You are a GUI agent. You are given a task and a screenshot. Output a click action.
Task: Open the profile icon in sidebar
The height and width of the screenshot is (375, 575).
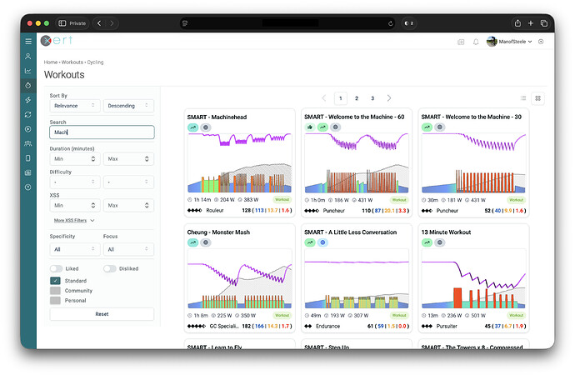point(28,56)
